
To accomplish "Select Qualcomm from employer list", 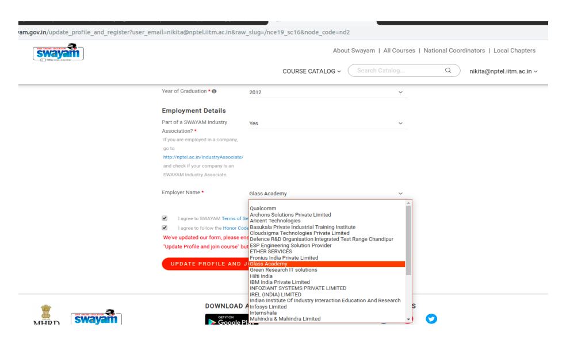I will pos(327,209).
